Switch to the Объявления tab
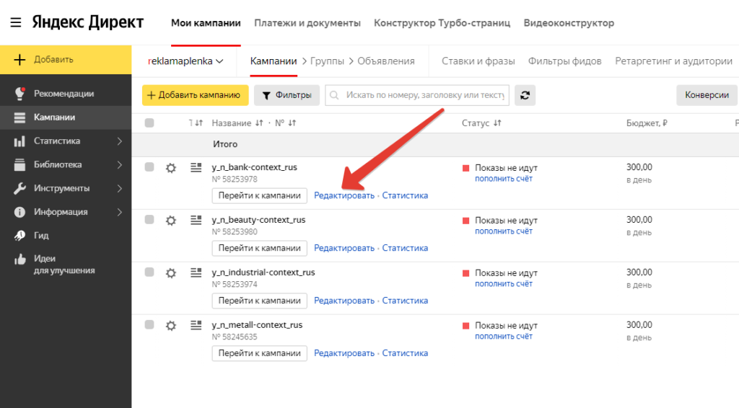The width and height of the screenshot is (739, 408). (386, 61)
